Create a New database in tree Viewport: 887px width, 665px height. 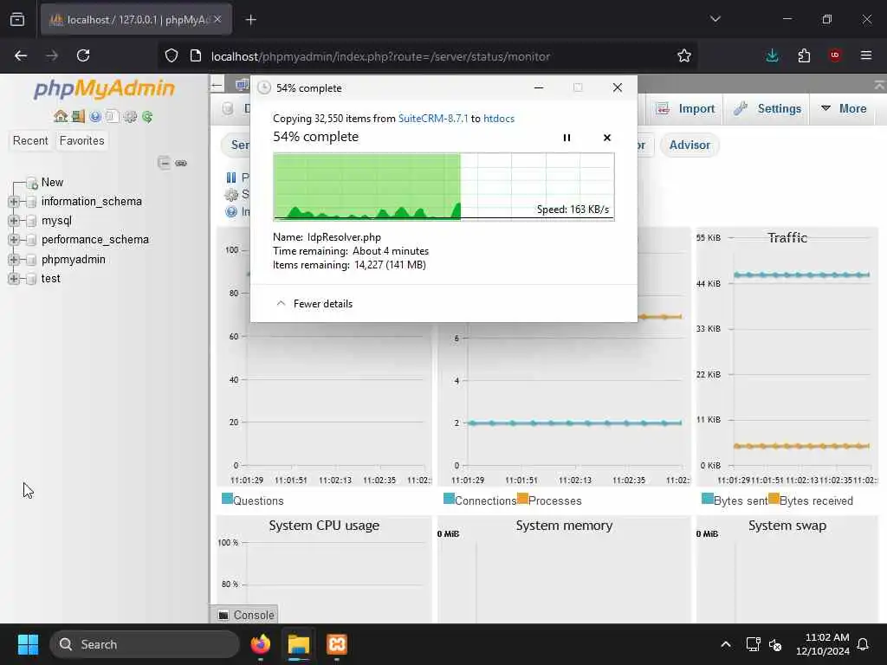click(52, 183)
